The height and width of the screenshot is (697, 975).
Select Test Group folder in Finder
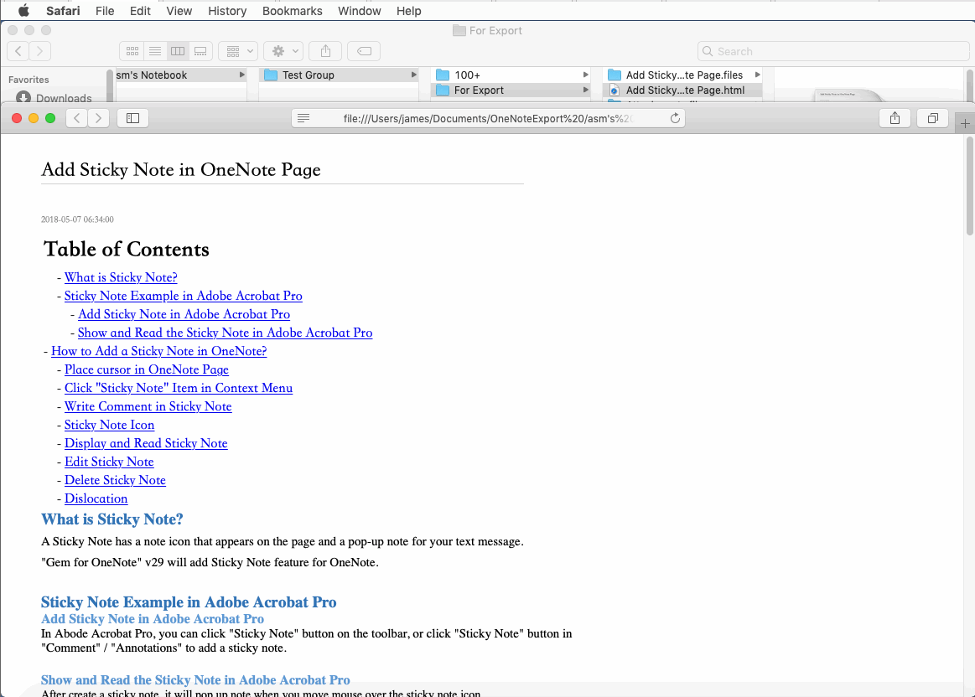pos(339,75)
